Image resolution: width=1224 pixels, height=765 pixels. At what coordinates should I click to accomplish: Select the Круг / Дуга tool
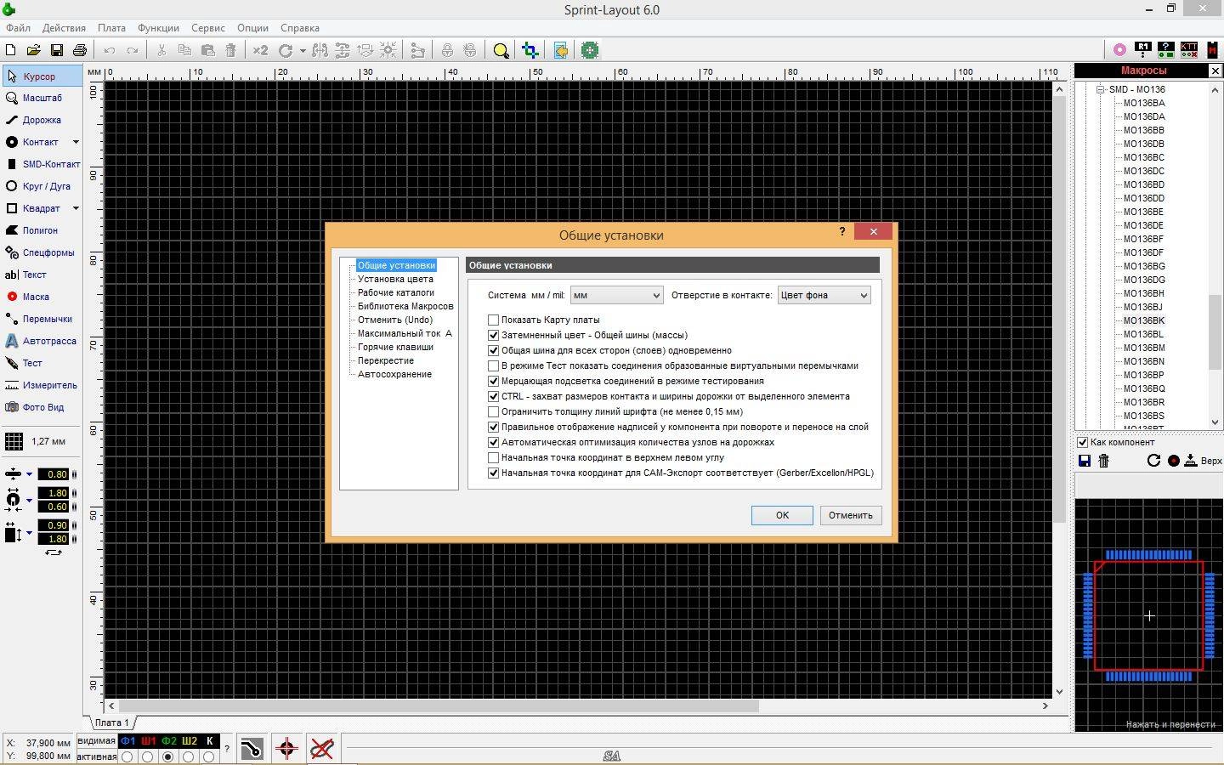(x=42, y=186)
